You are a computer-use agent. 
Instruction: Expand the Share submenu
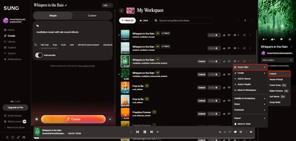coord(250,104)
